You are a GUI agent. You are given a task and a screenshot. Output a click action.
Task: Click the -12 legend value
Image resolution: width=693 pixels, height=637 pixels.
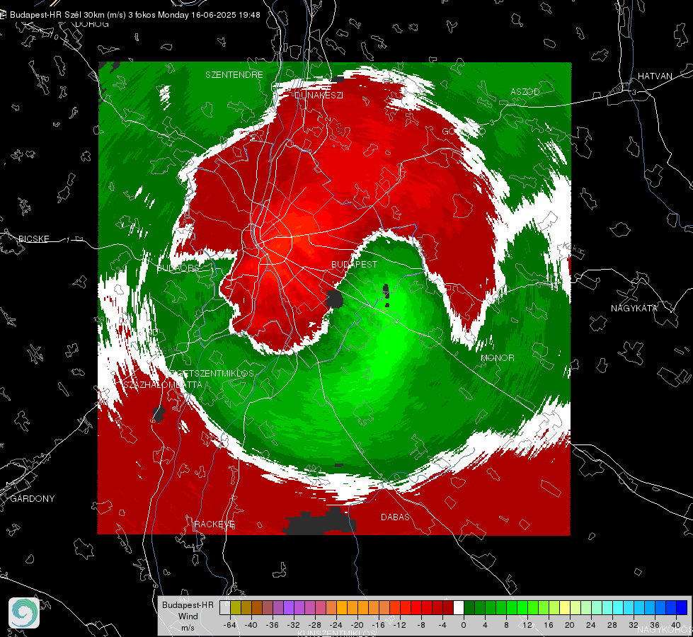pyautogui.click(x=399, y=625)
